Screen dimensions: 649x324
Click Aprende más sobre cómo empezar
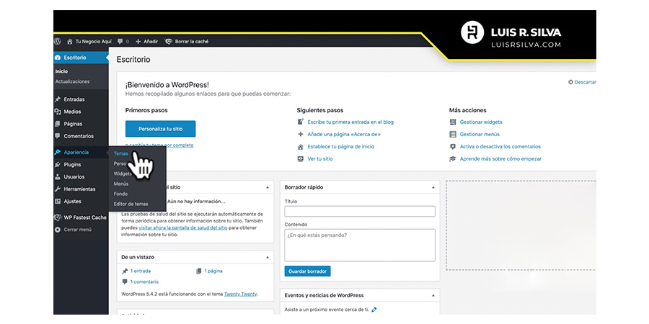[x=500, y=158]
